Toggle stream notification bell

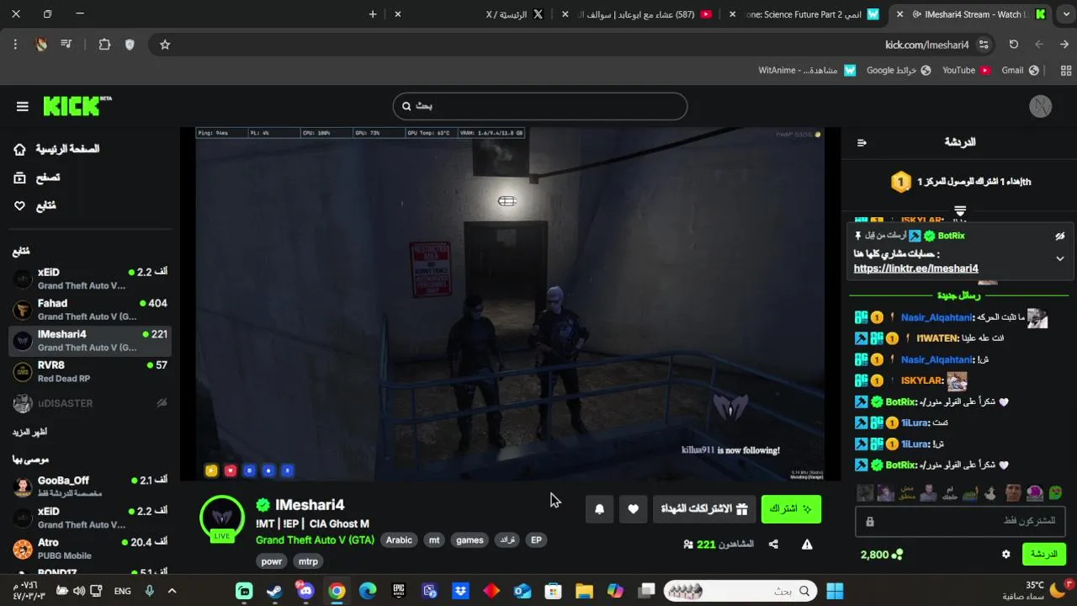(599, 509)
